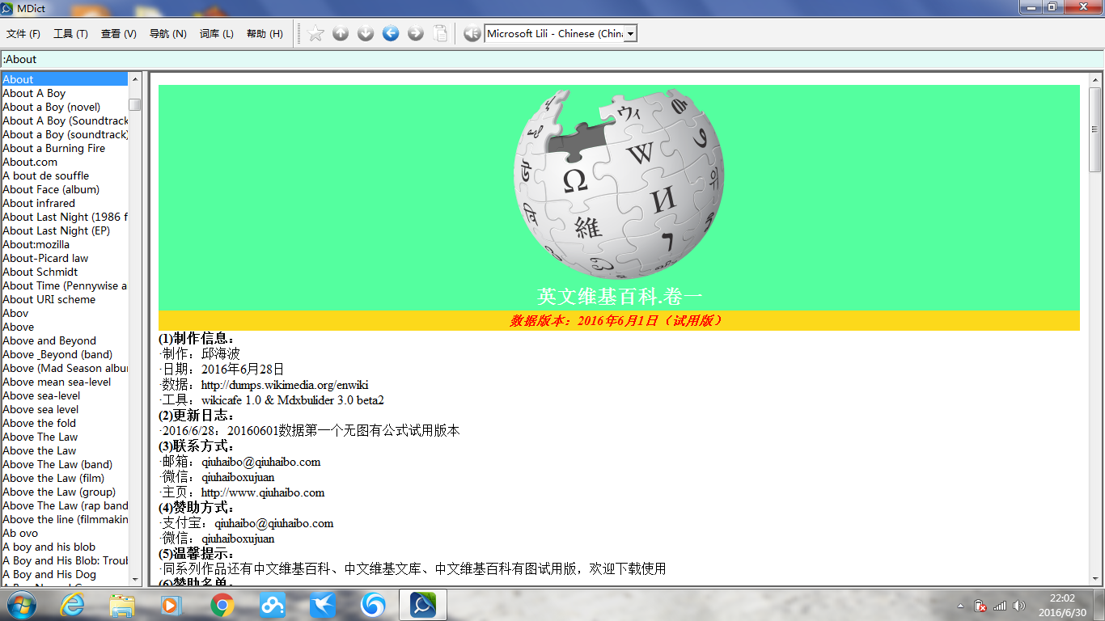The image size is (1105, 621).
Task: Click the Wikipedia globe logo image
Action: click(x=619, y=184)
